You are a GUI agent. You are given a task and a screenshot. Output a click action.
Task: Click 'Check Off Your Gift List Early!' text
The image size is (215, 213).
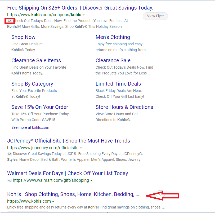point(120,96)
